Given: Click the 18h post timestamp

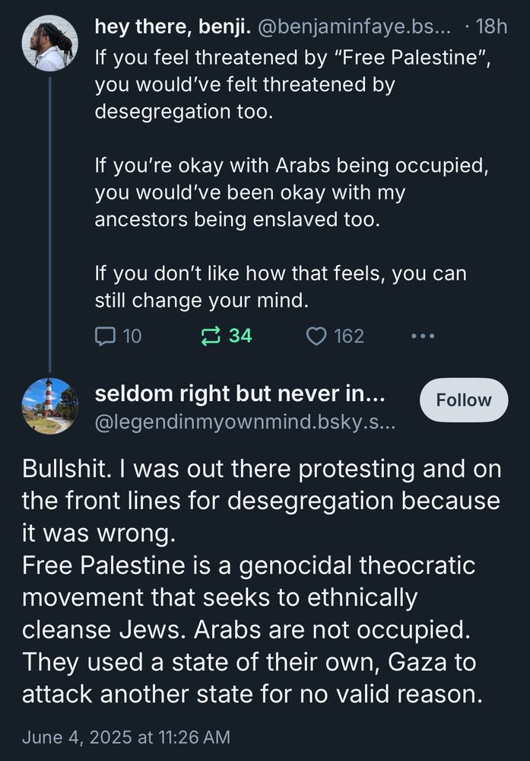Looking at the screenshot, I should [x=490, y=28].
